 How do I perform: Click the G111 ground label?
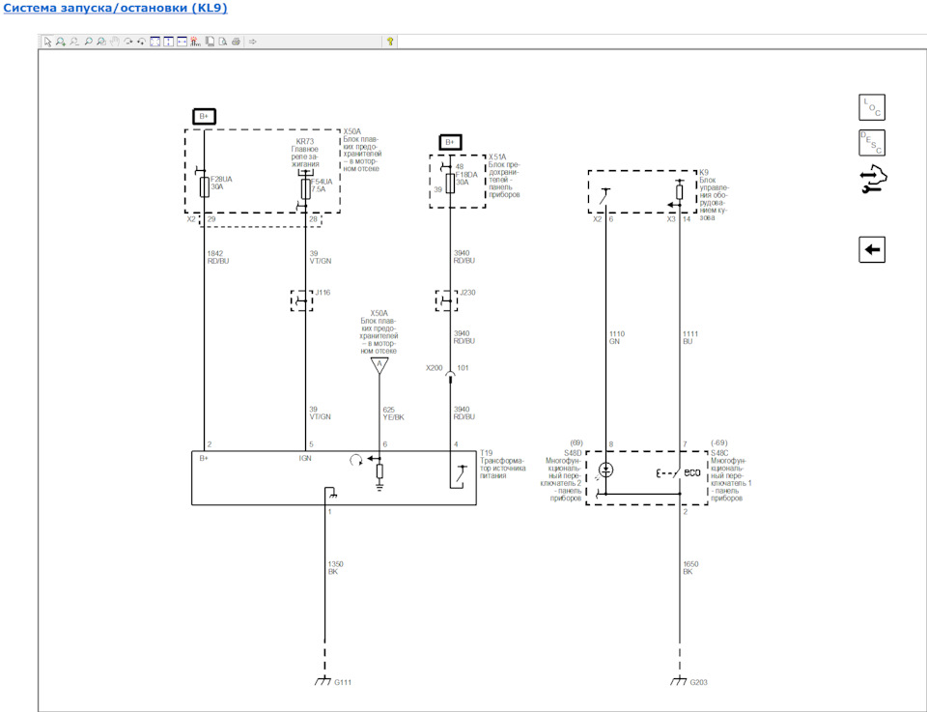click(343, 682)
